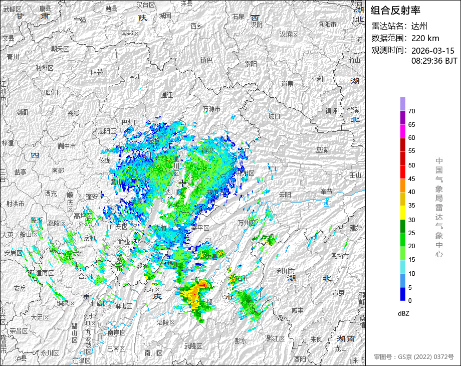This screenshot has height=366, width=461.
Task: Click the 'dBZ' unit label below colorbar
Action: coord(403,314)
